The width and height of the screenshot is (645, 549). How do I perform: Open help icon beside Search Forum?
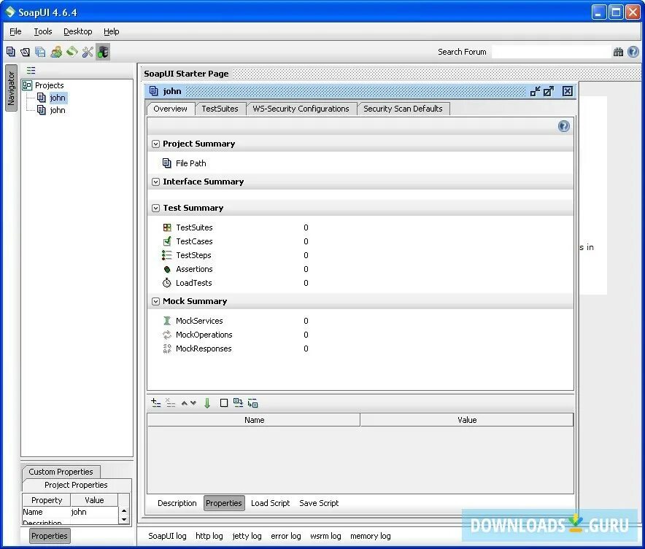click(x=633, y=52)
